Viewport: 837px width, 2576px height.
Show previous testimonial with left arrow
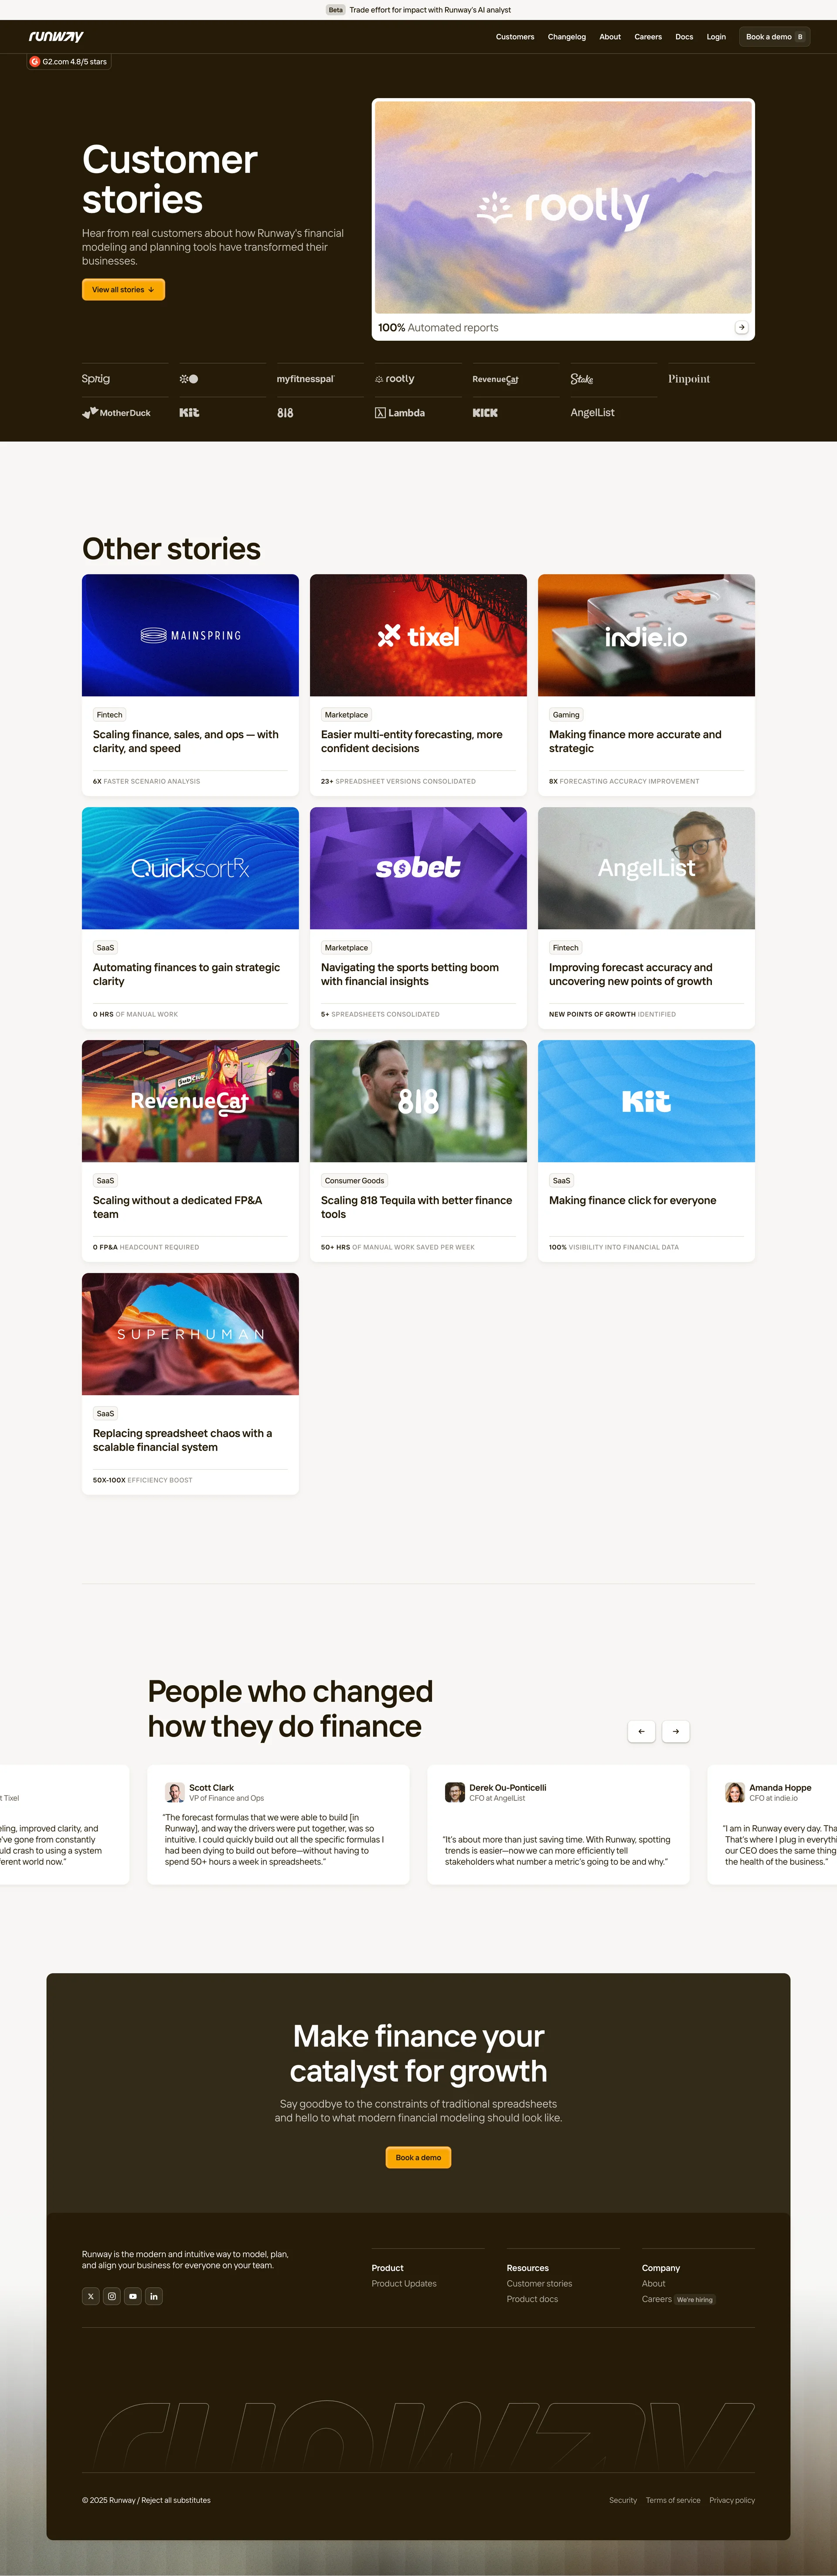pos(641,1731)
